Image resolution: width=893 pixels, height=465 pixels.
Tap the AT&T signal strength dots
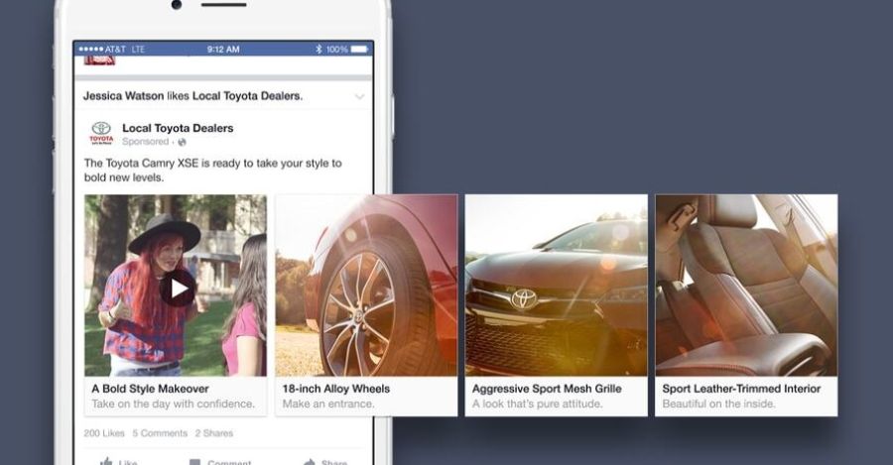(x=91, y=50)
